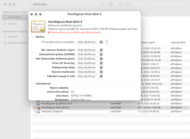Click the red untrusted warning icon
This screenshot has width=190, height=139.
click(49, 32)
